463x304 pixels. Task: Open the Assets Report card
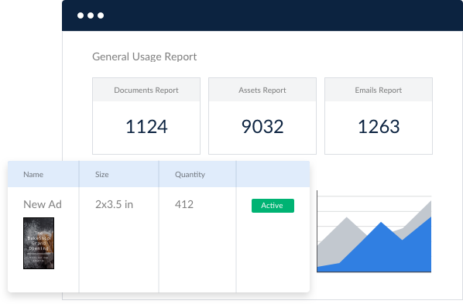click(x=262, y=116)
